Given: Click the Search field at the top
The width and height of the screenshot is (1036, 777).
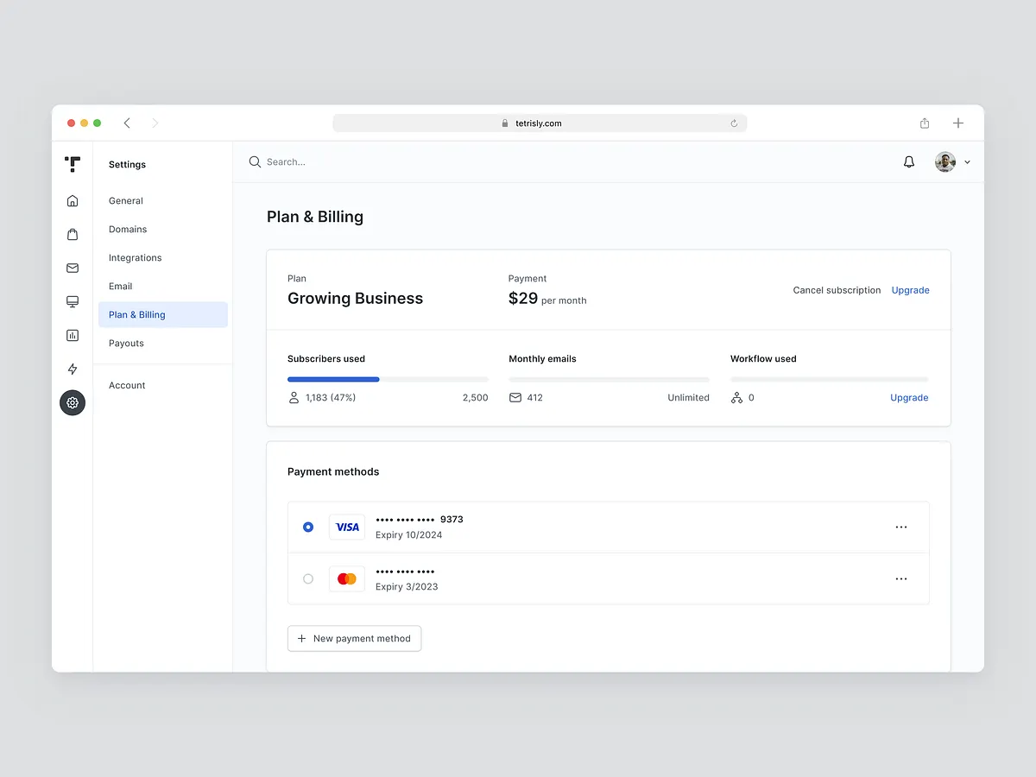Looking at the screenshot, I should pyautogui.click(x=294, y=161).
